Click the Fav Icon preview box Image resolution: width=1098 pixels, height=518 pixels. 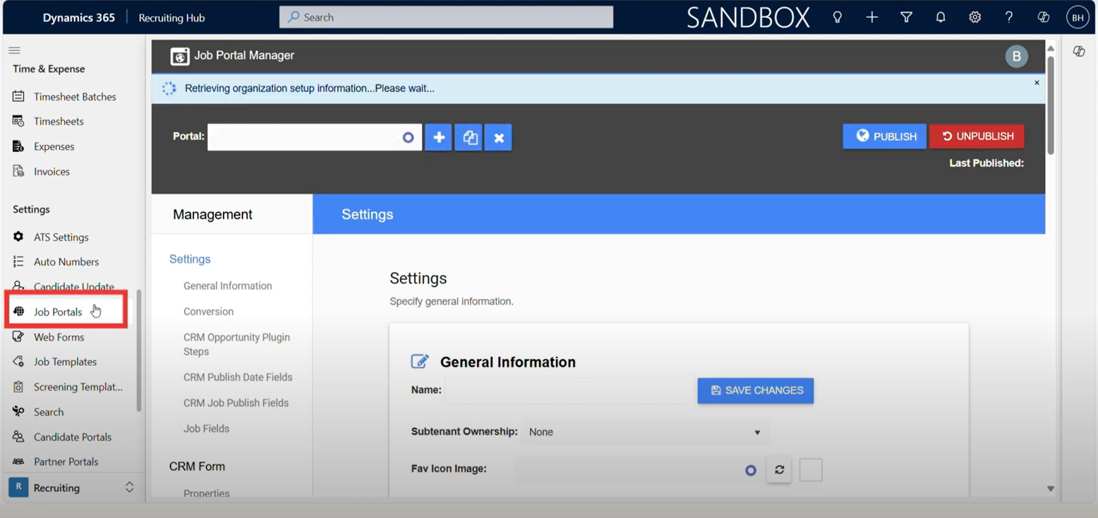810,470
